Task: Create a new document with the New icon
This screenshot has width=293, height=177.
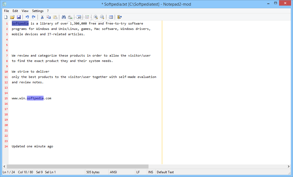Action: (6, 17)
